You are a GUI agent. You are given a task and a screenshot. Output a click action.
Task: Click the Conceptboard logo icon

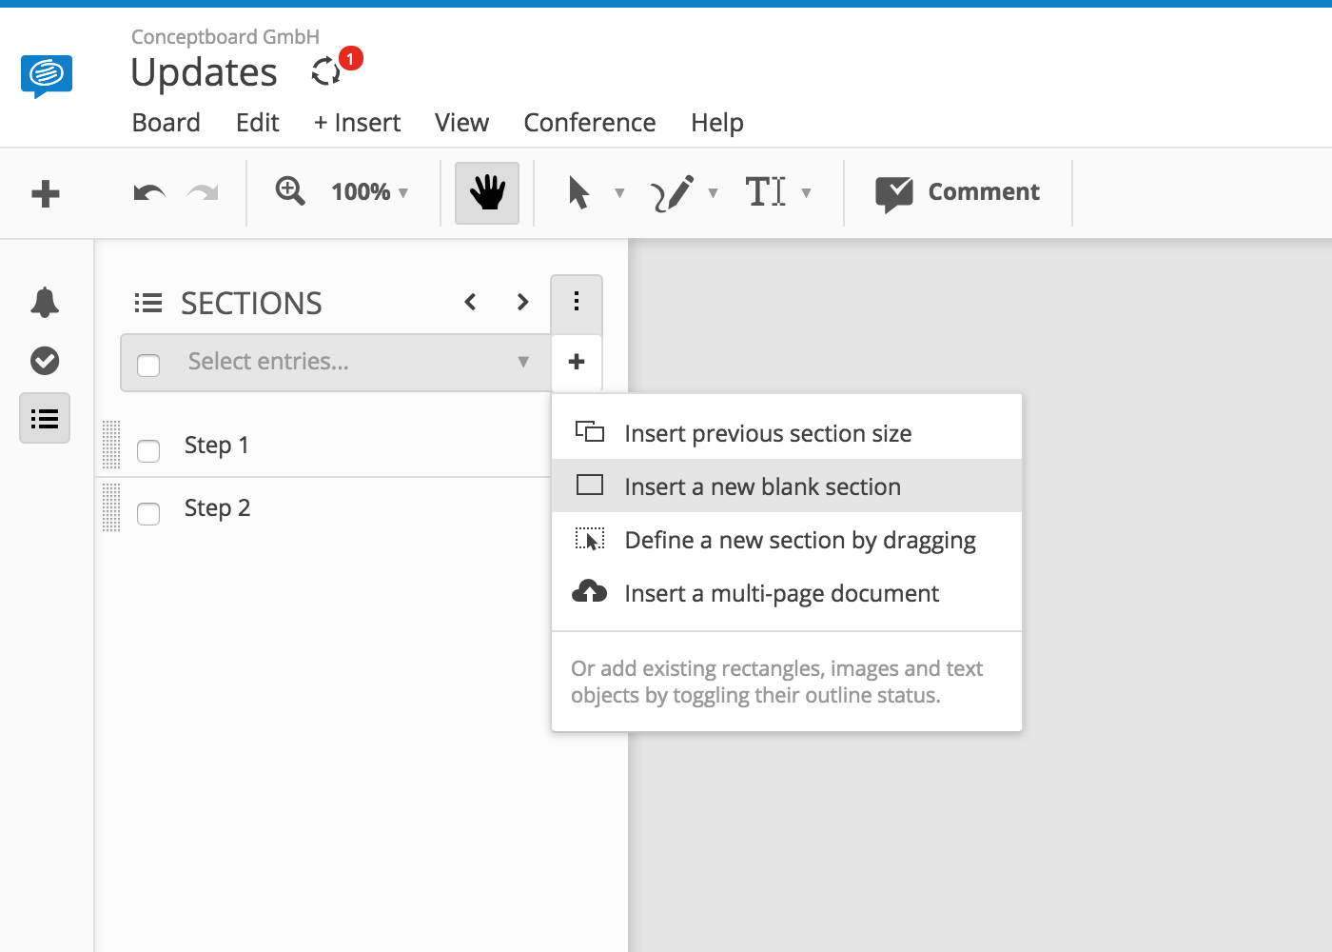click(47, 76)
